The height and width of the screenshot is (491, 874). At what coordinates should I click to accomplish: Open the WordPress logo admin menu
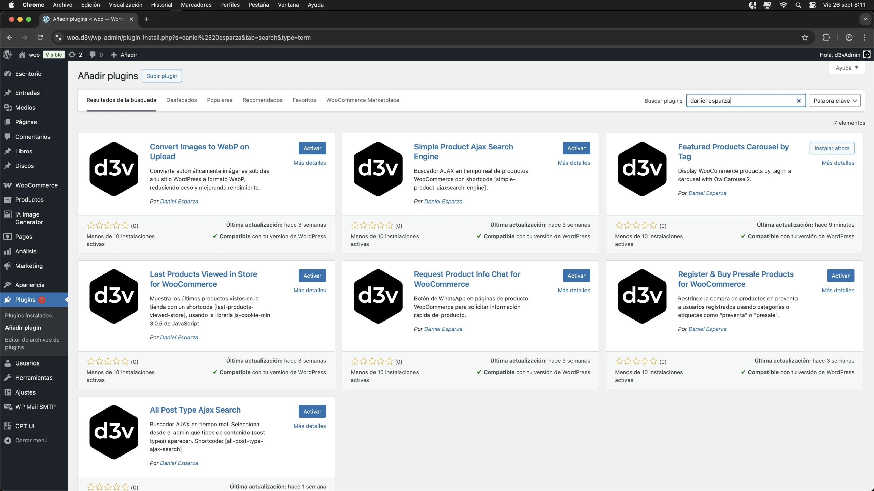(7, 55)
